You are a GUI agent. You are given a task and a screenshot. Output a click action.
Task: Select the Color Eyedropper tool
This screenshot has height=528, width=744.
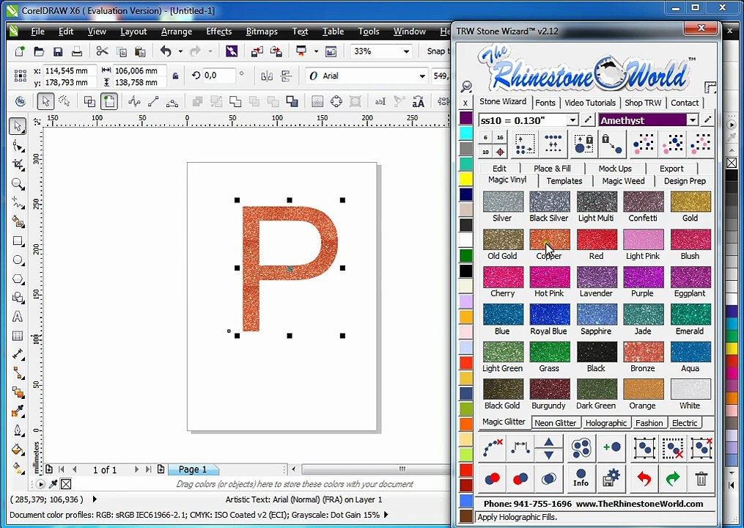click(18, 411)
